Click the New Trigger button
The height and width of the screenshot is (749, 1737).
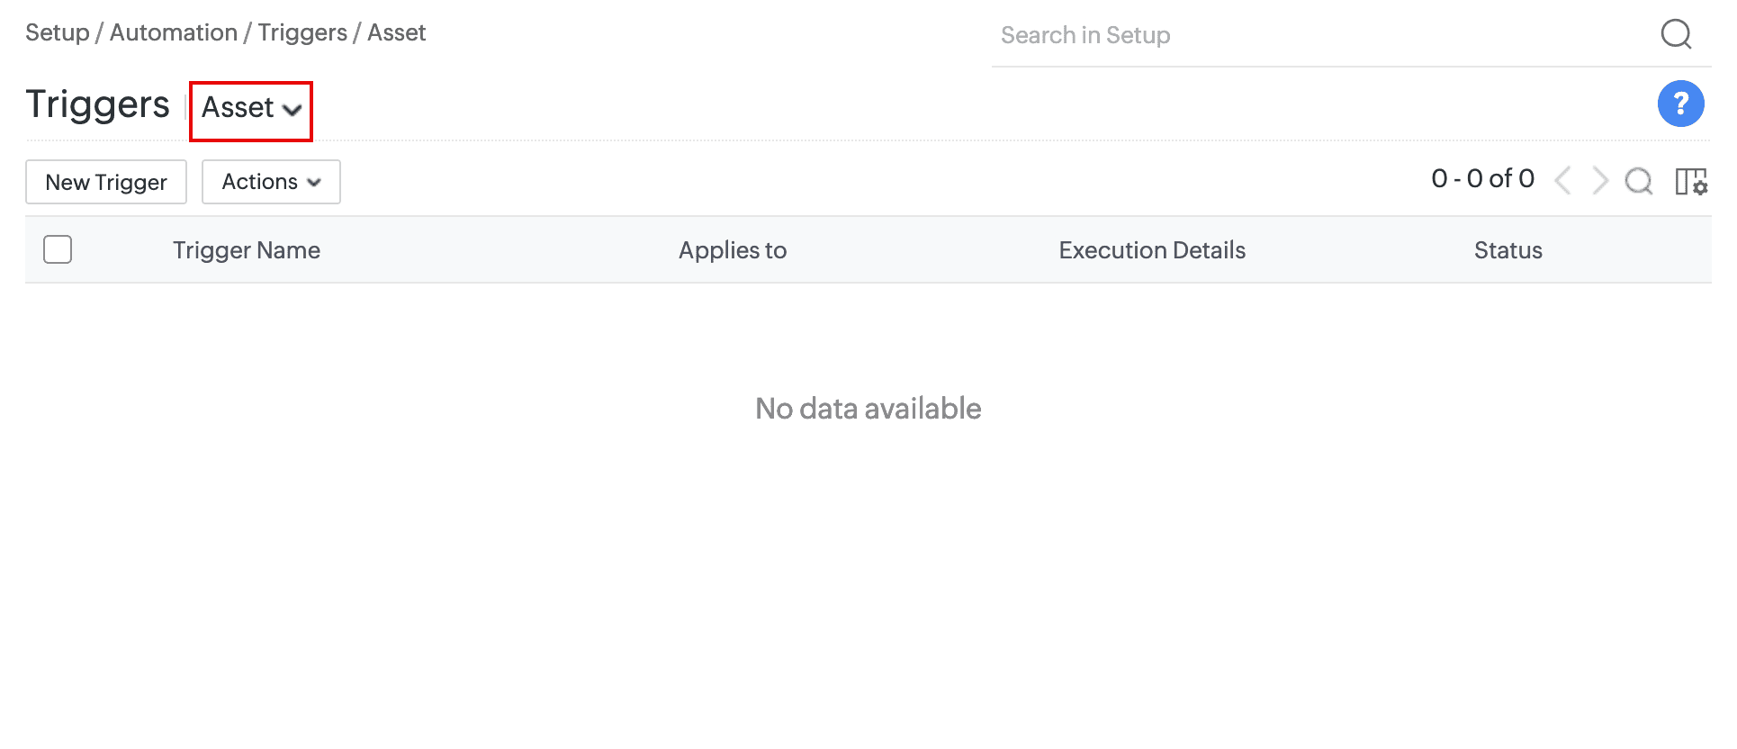point(106,182)
